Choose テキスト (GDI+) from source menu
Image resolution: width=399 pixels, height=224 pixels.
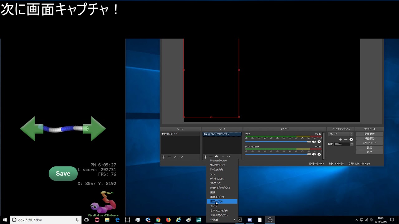click(x=223, y=179)
